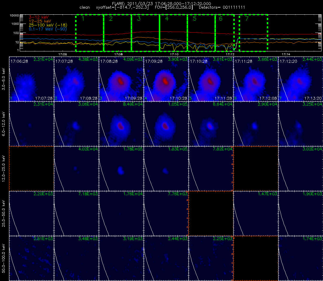
Task: Open the 12.0-25.0 keV image for interval 4
Action: point(166,169)
